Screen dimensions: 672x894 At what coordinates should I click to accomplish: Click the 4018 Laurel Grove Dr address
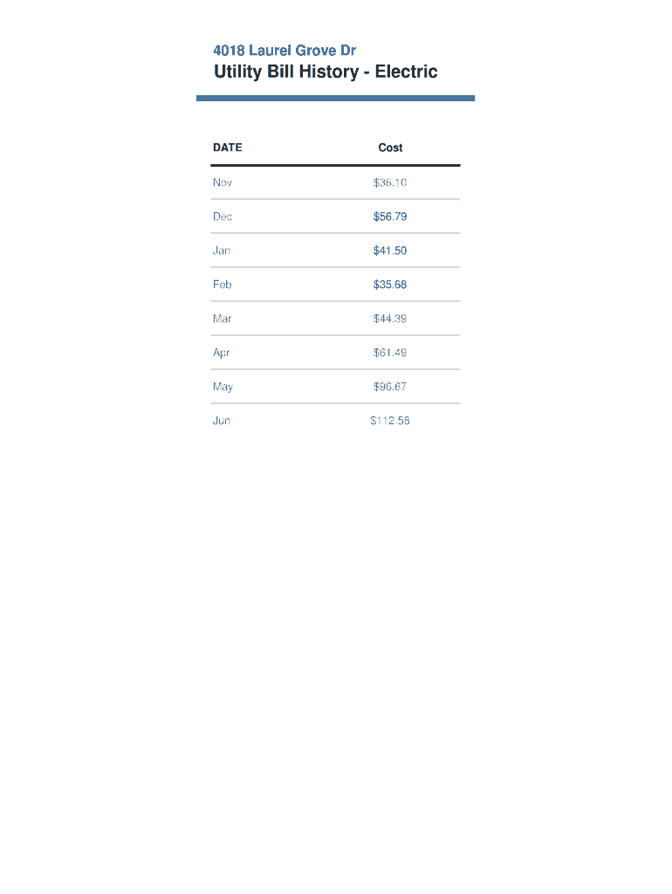(285, 51)
